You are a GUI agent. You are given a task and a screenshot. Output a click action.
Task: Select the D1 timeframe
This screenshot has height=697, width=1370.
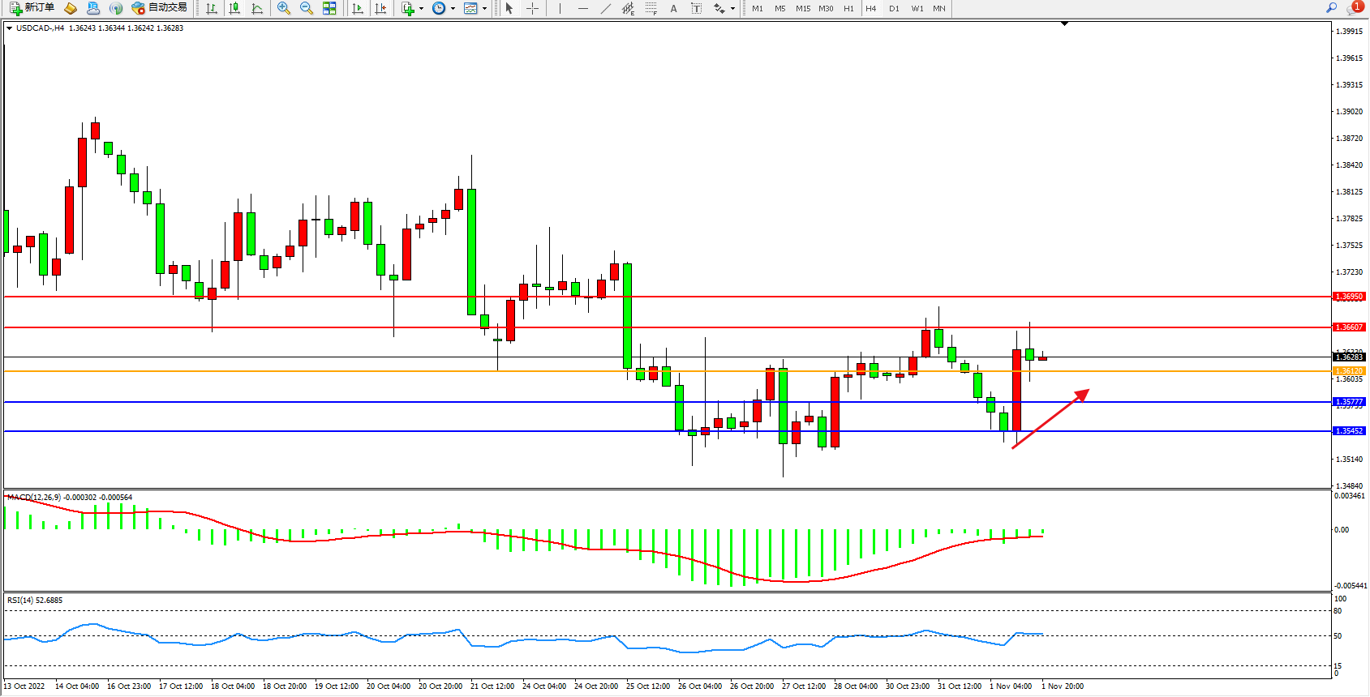click(894, 8)
